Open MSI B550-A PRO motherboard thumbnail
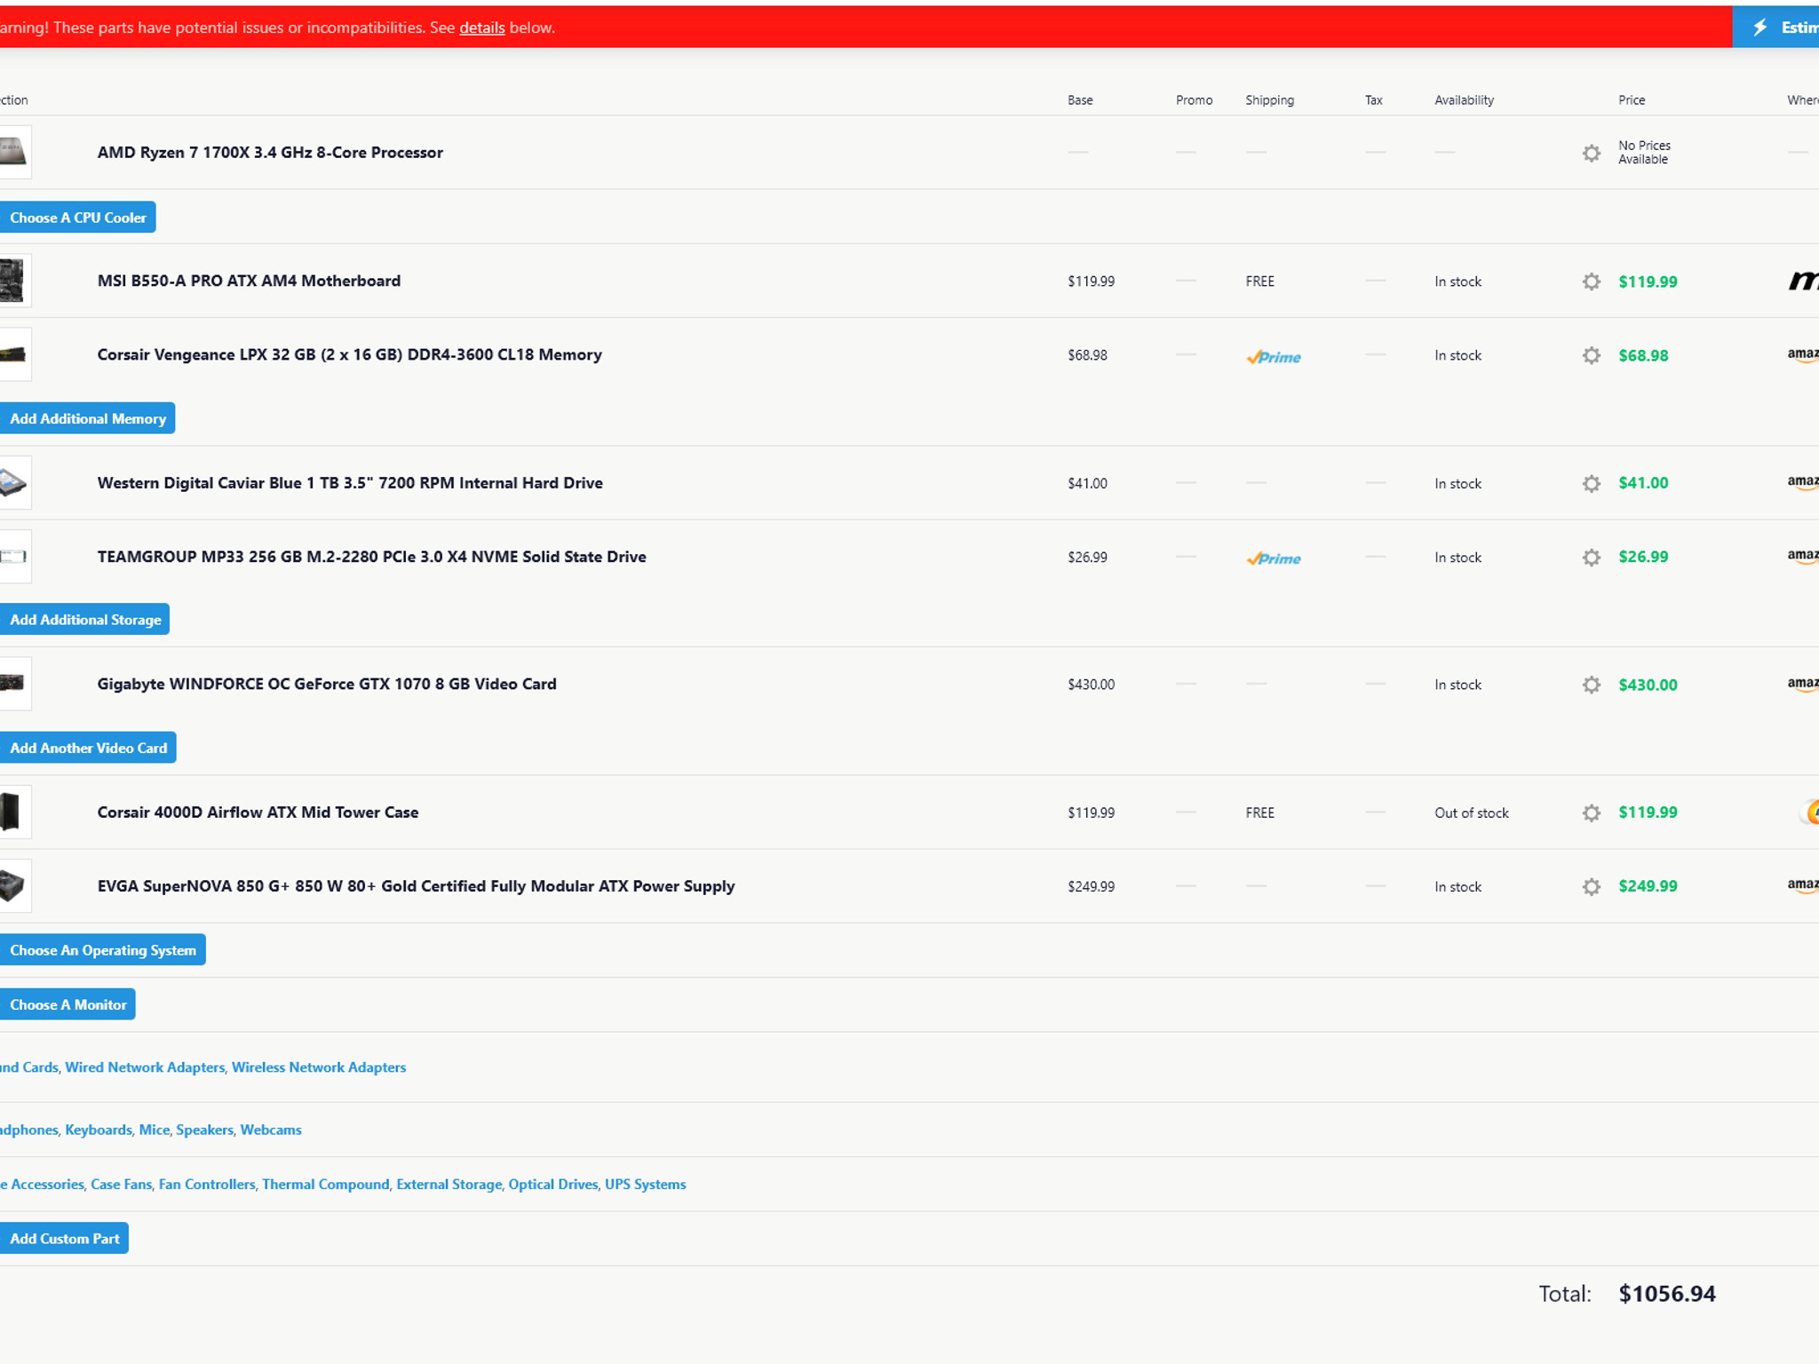 click(14, 281)
